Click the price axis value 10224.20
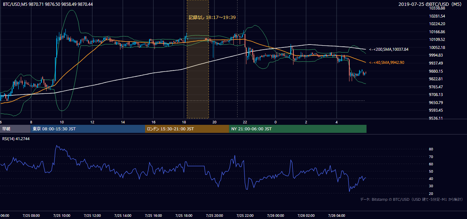Screen dimensions: 467x219 [x=437, y=24]
